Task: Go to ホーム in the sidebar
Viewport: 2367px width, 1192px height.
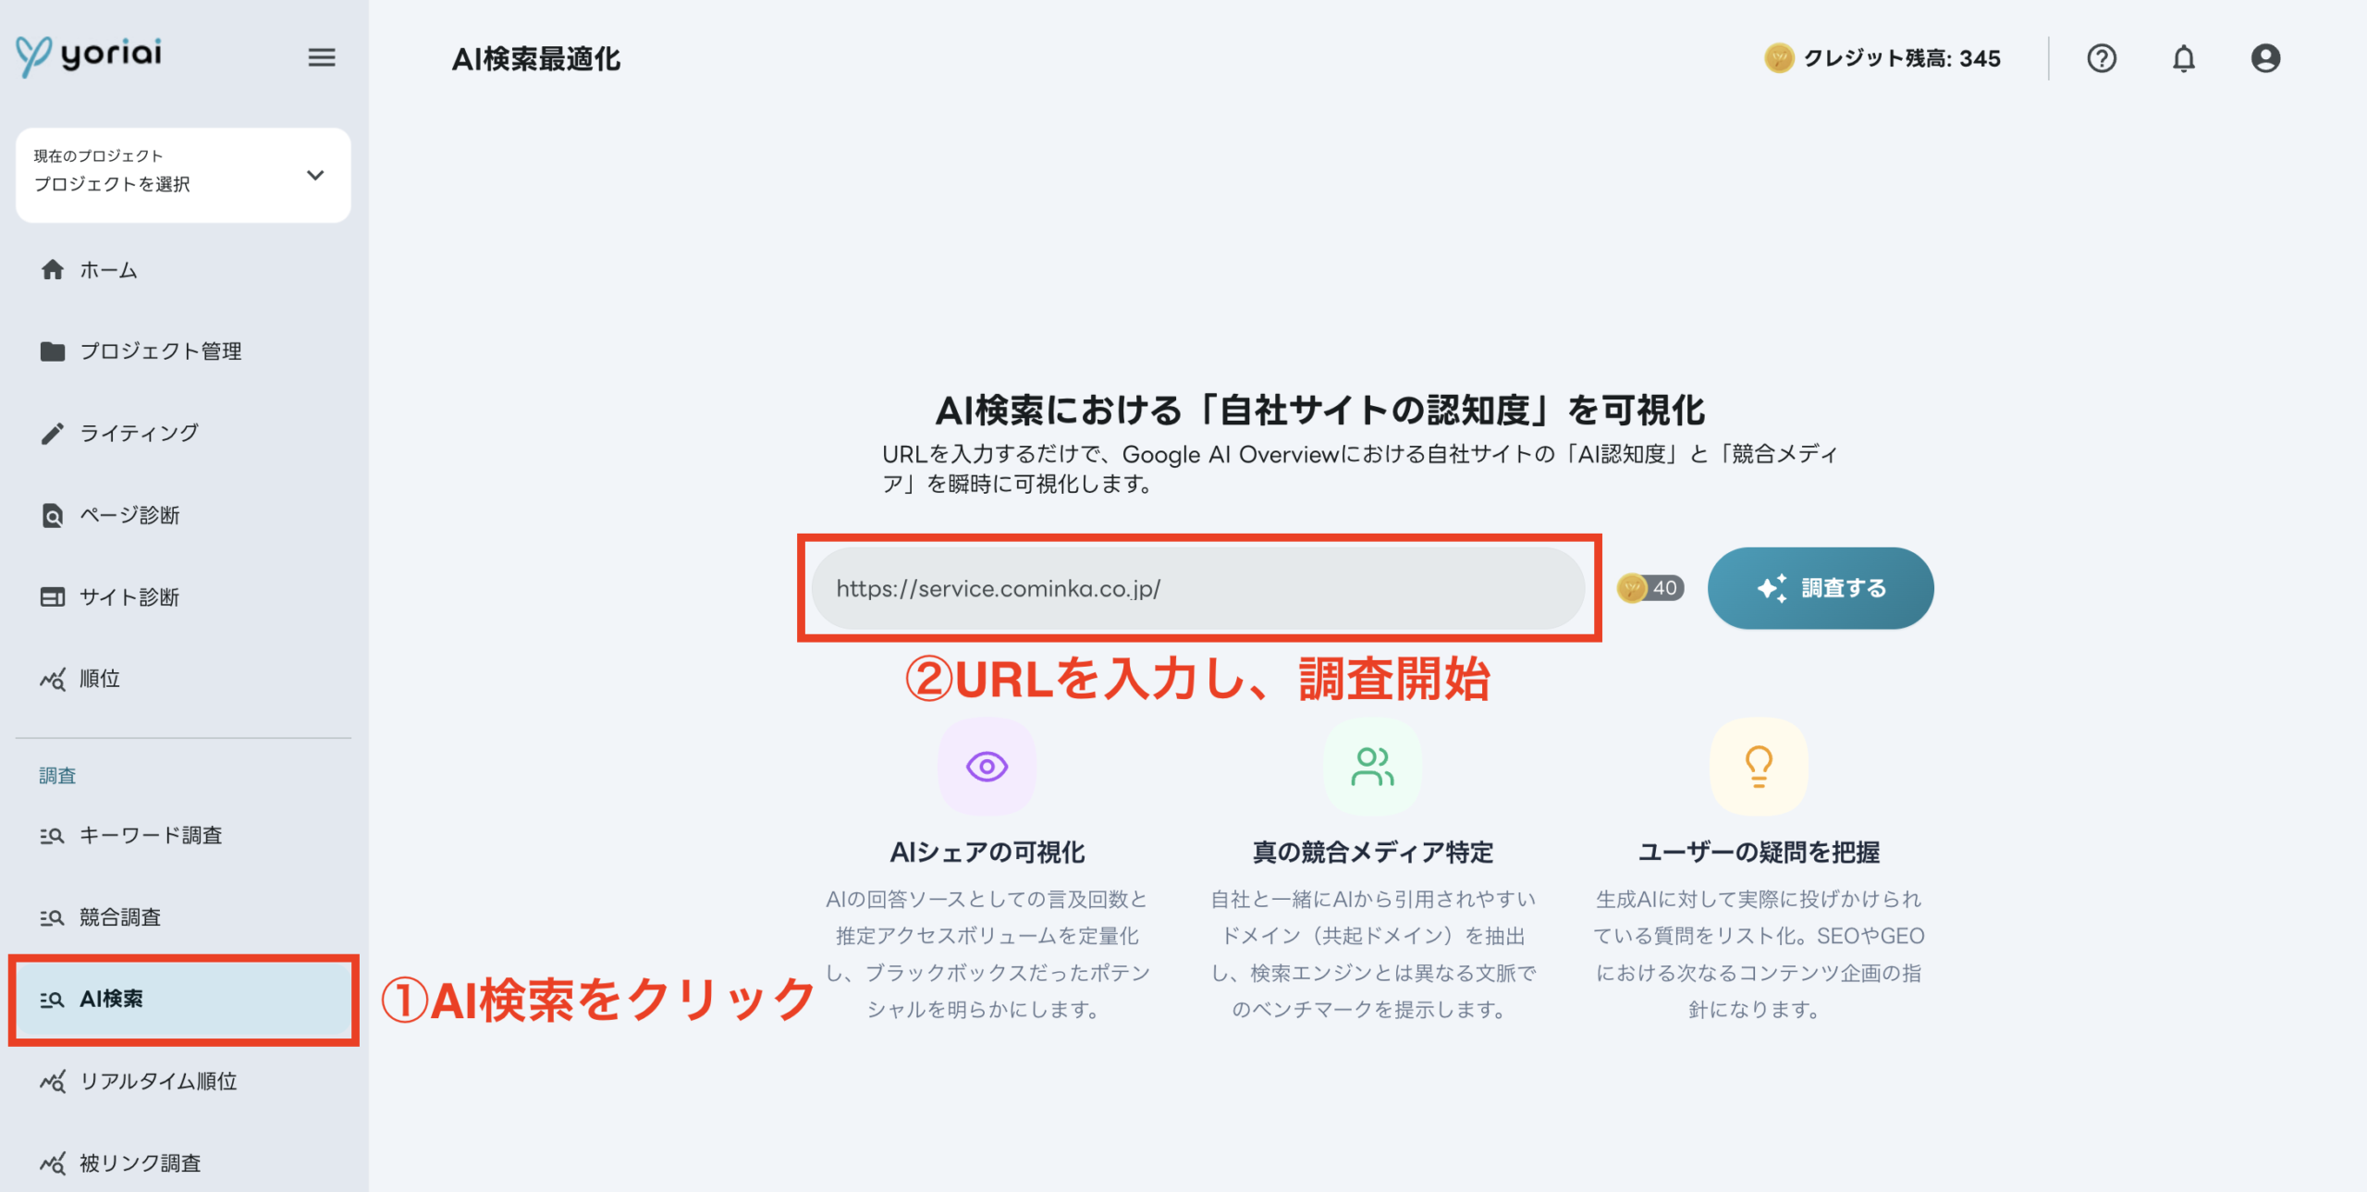Action: pyautogui.click(x=108, y=270)
